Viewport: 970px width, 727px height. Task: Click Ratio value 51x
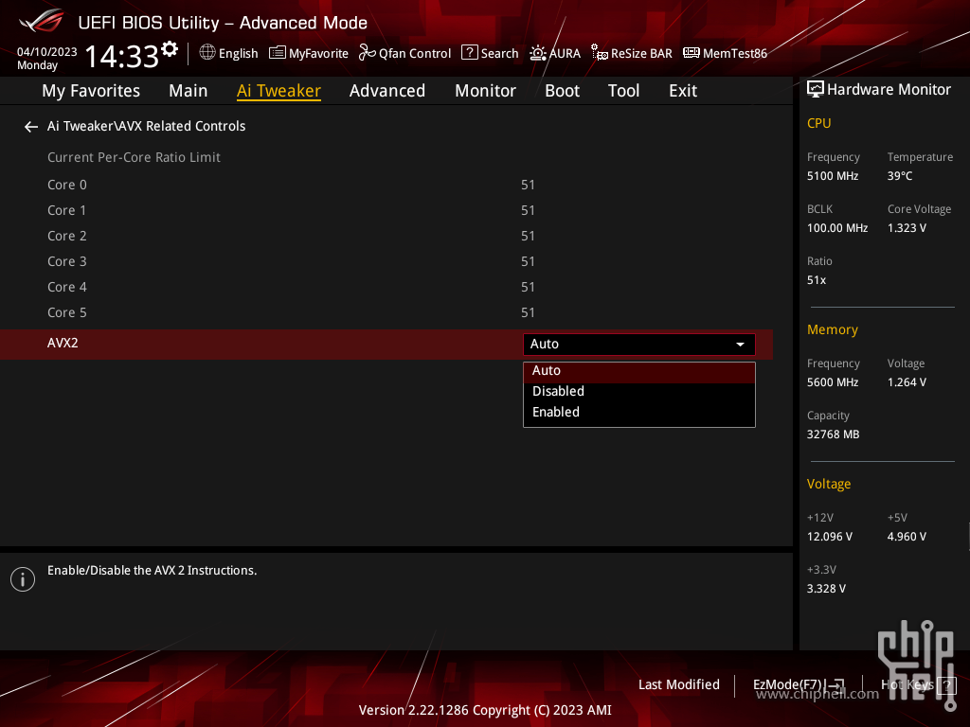(817, 280)
